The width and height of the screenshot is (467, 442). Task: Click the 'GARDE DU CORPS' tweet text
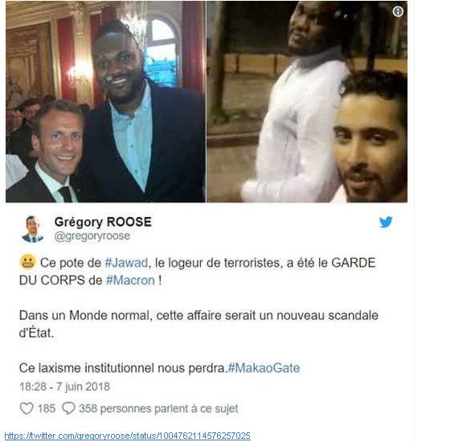coord(197,272)
